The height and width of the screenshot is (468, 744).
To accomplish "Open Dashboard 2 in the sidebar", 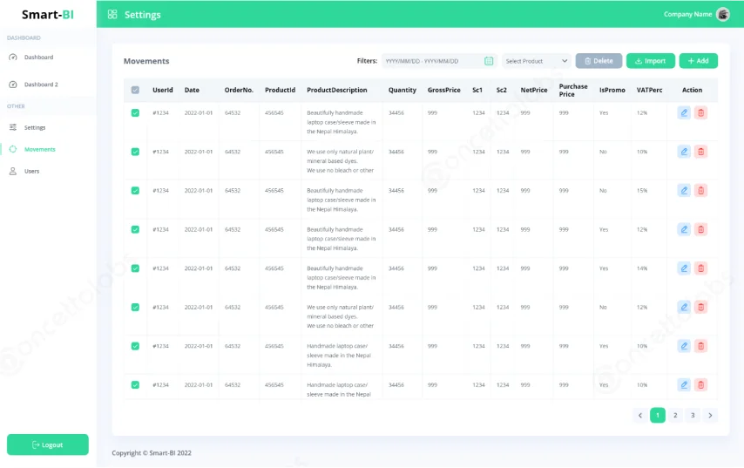I will [x=40, y=85].
